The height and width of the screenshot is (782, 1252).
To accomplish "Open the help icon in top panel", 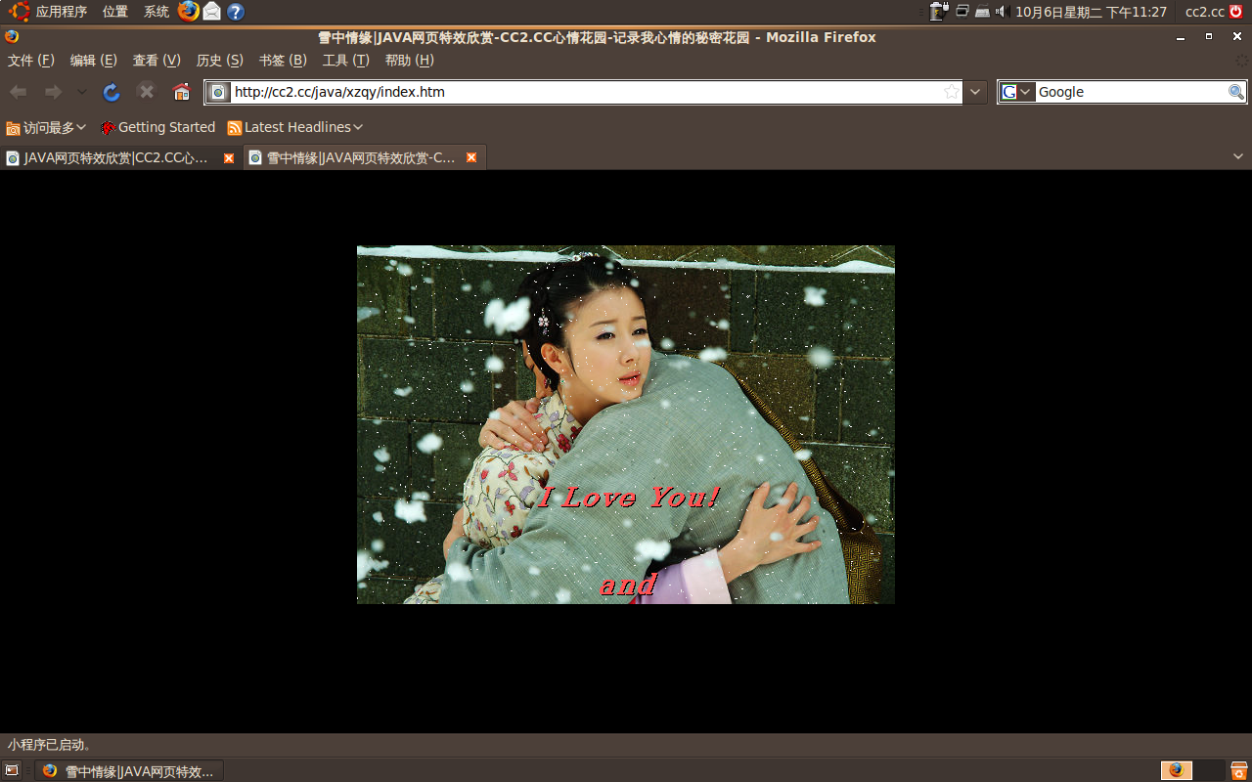I will pos(236,12).
